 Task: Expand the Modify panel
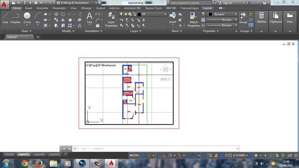(68, 31)
